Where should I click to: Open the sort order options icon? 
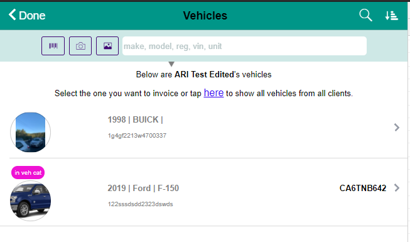point(391,16)
